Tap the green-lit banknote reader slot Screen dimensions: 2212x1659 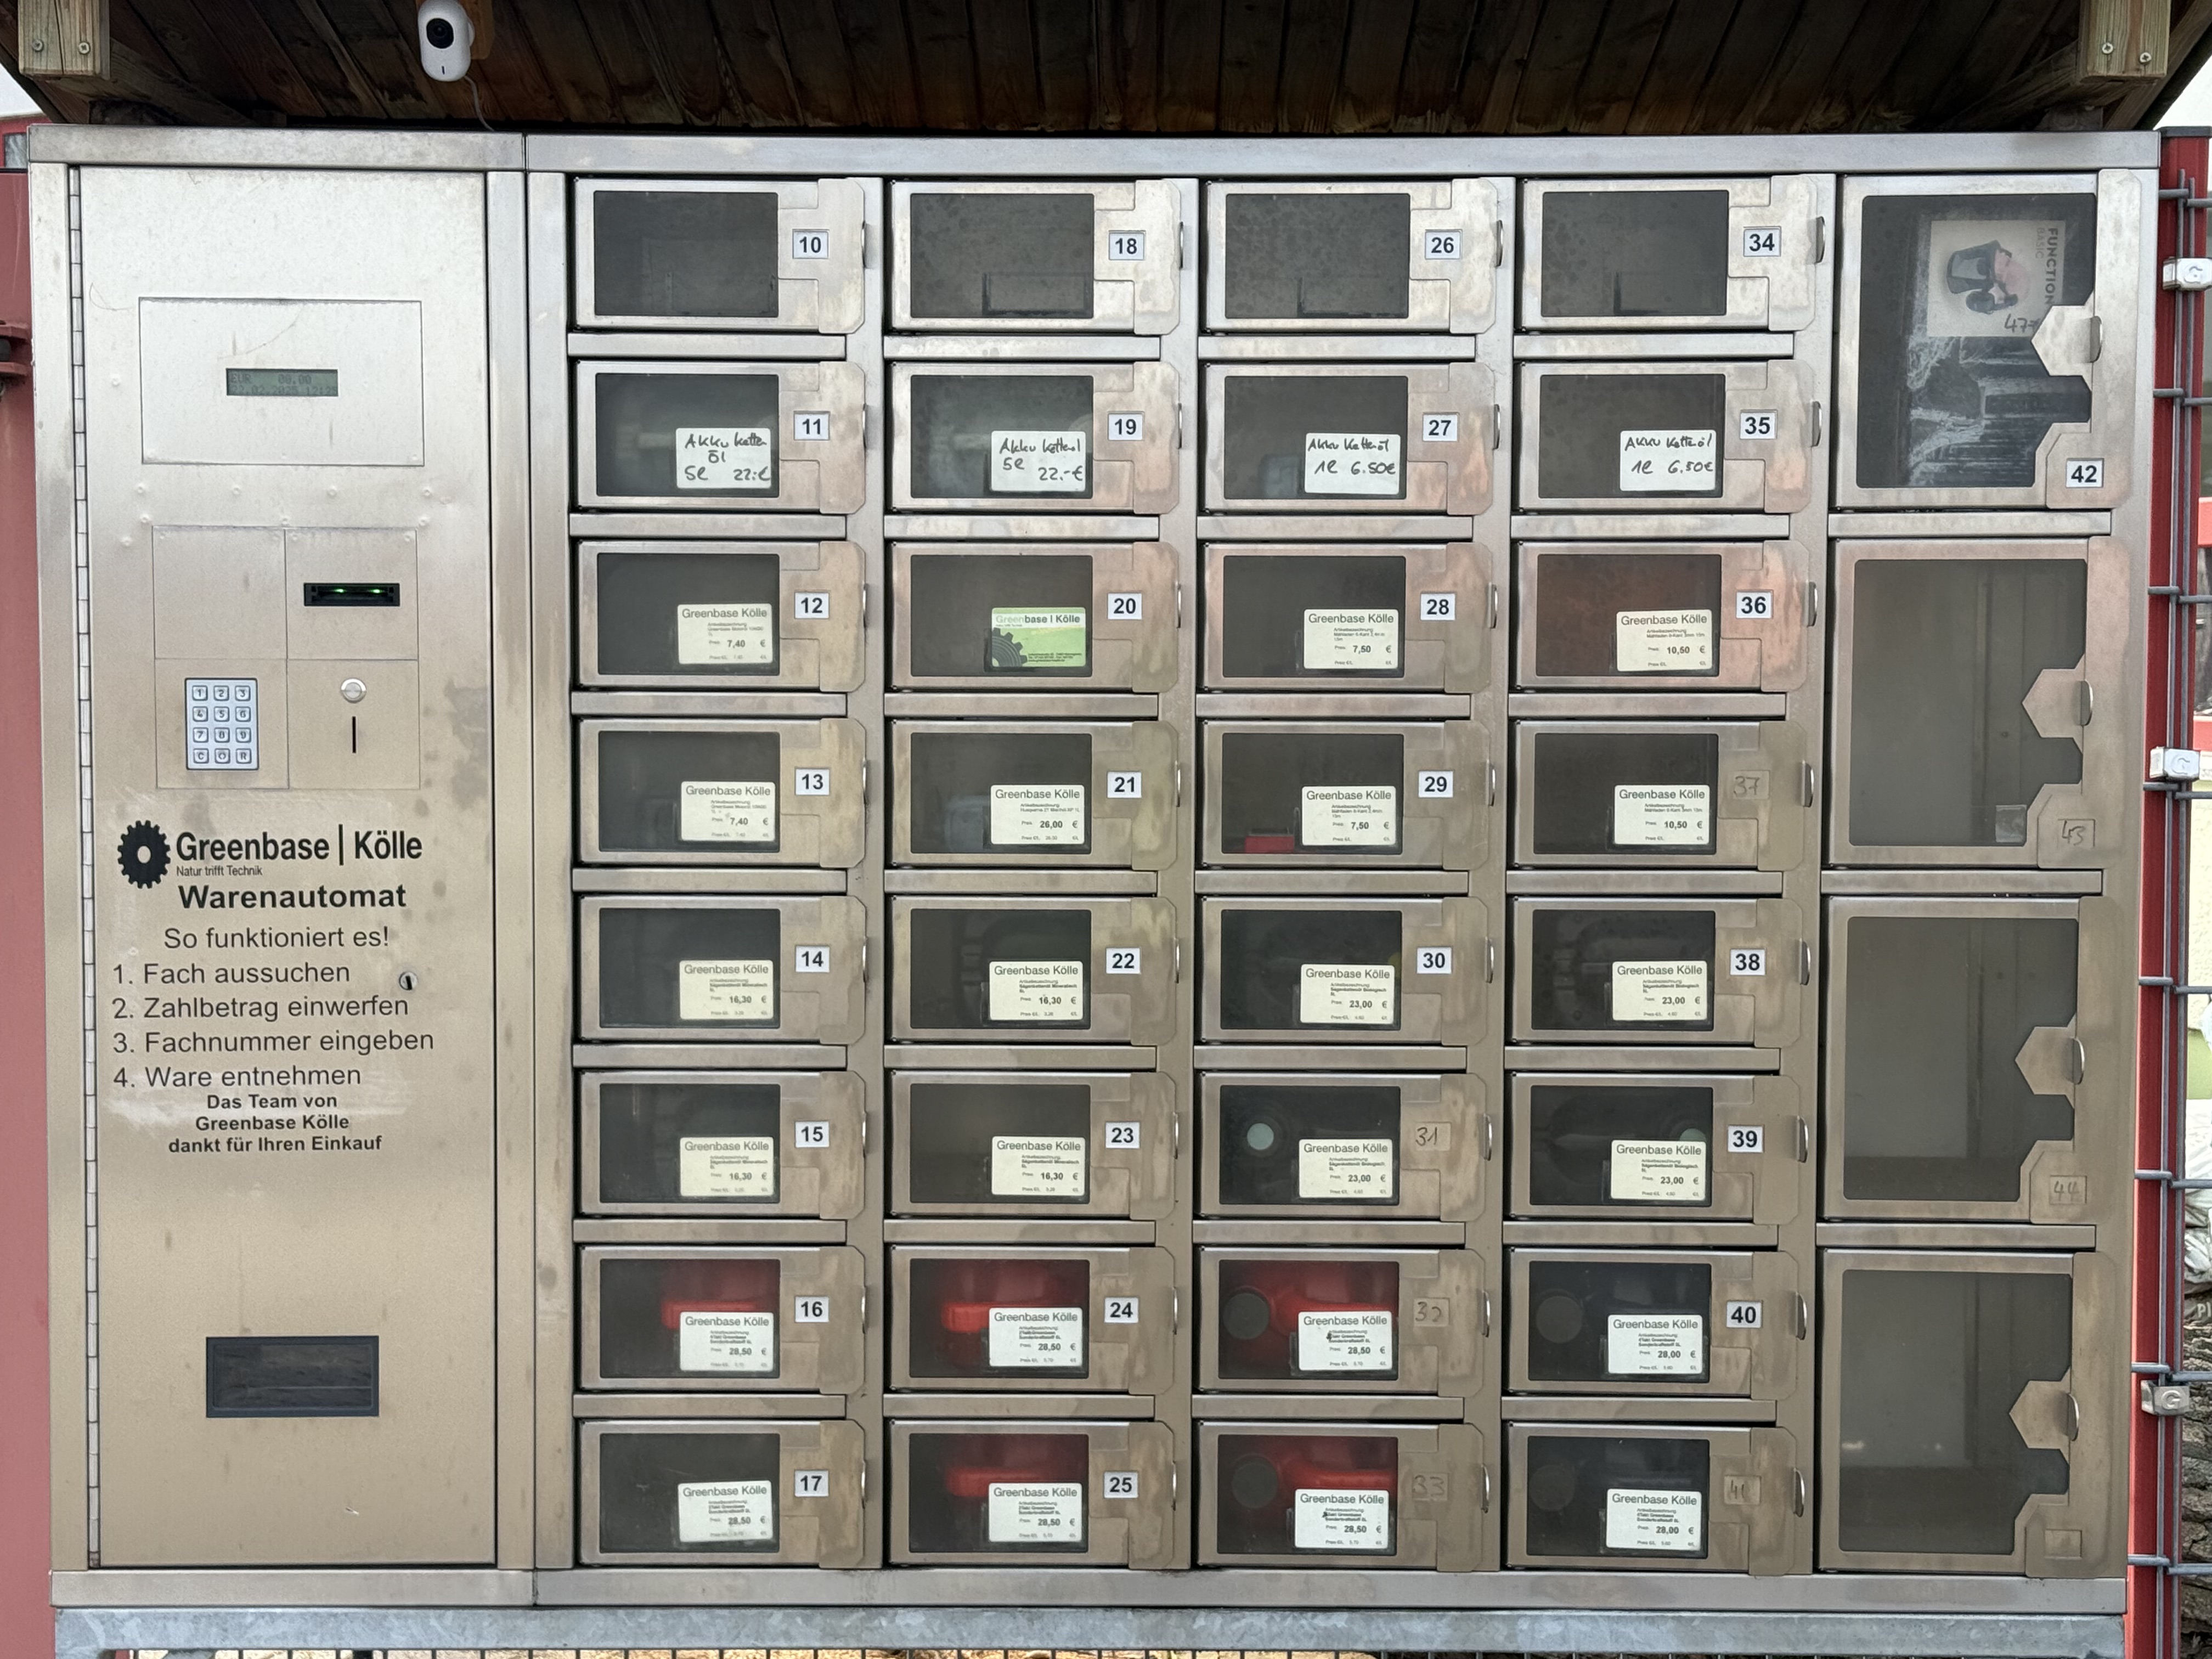pos(351,594)
